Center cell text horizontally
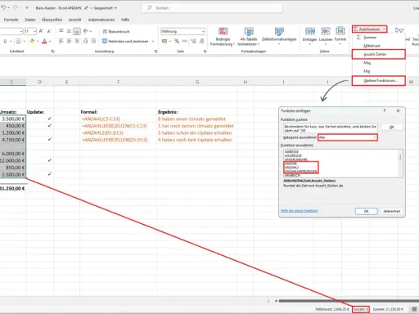Viewport: 419px width, 314px height. coord(69,41)
